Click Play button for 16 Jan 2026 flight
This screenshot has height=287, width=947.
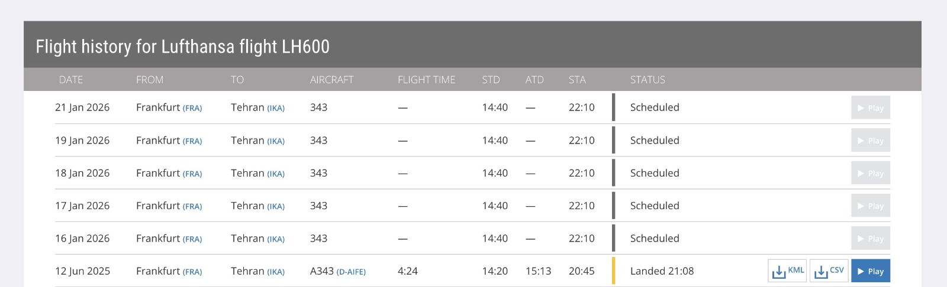tap(870, 239)
